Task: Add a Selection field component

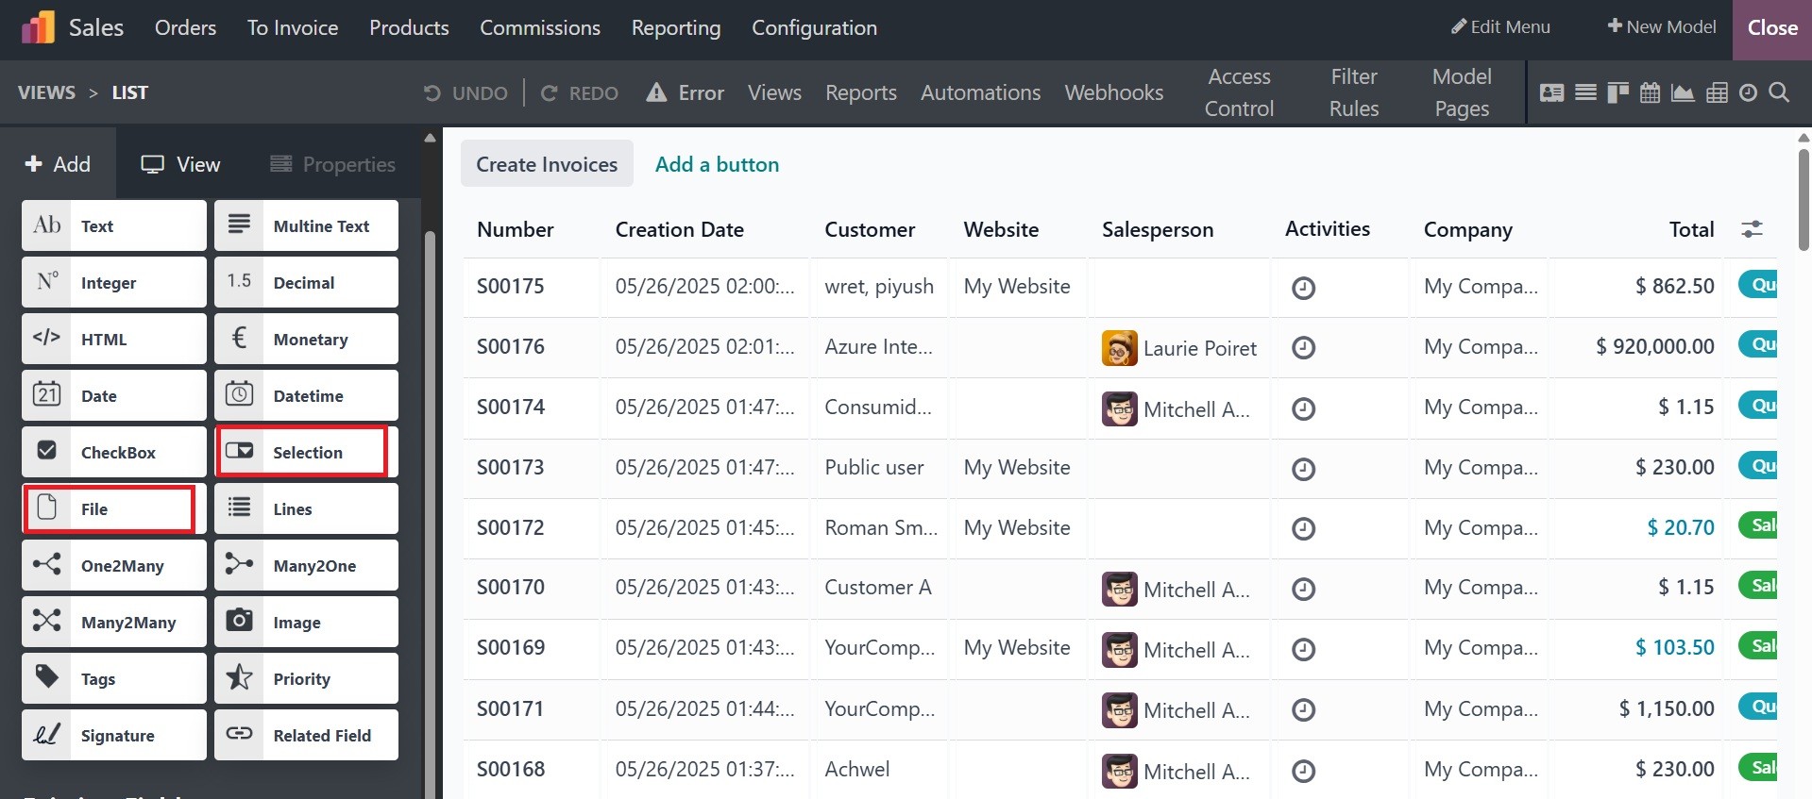Action: click(306, 452)
